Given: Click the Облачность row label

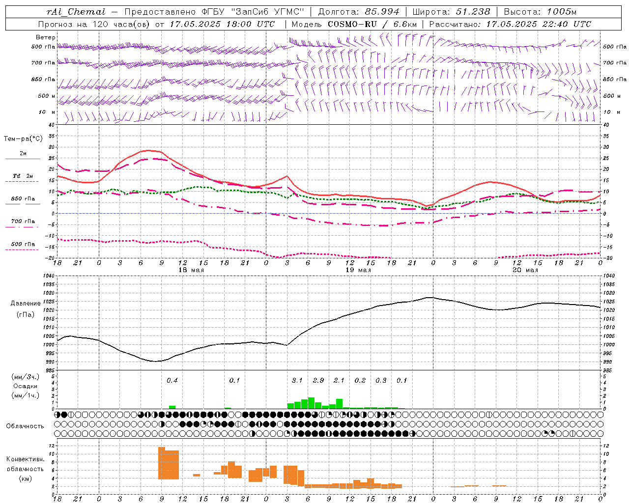Looking at the screenshot, I should coord(25,426).
